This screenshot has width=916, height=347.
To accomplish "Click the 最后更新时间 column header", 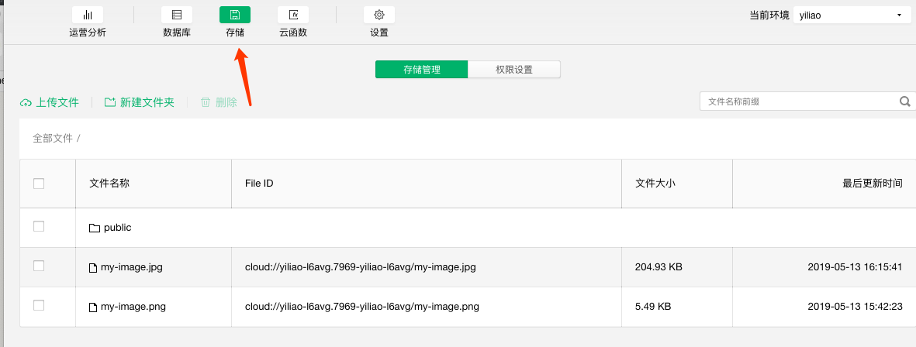I will coord(873,183).
